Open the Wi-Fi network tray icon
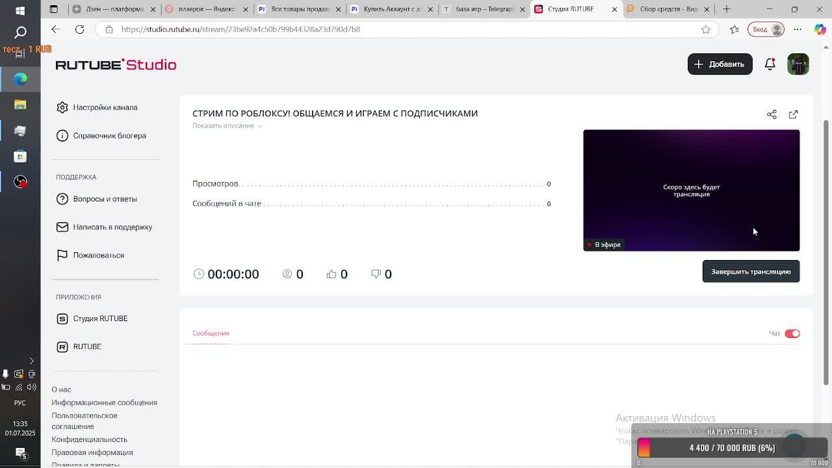The height and width of the screenshot is (468, 832). click(18, 387)
